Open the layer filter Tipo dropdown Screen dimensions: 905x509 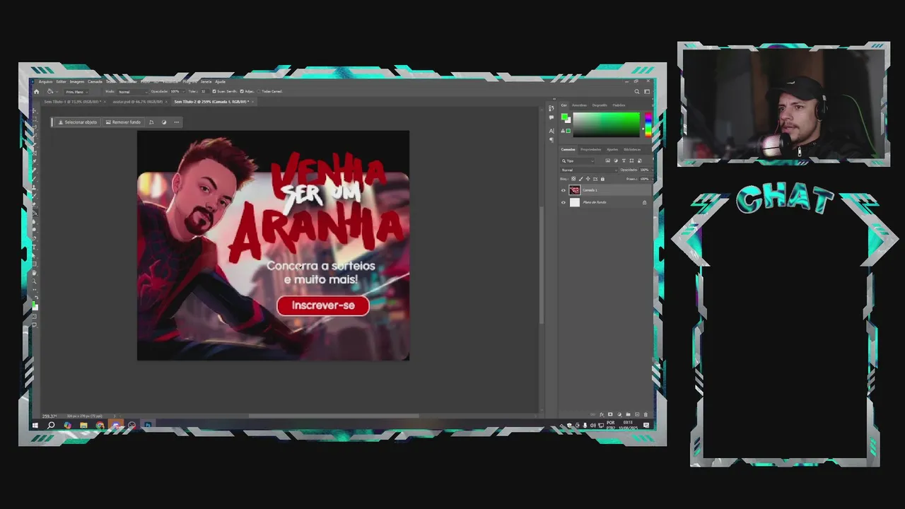[x=577, y=161]
